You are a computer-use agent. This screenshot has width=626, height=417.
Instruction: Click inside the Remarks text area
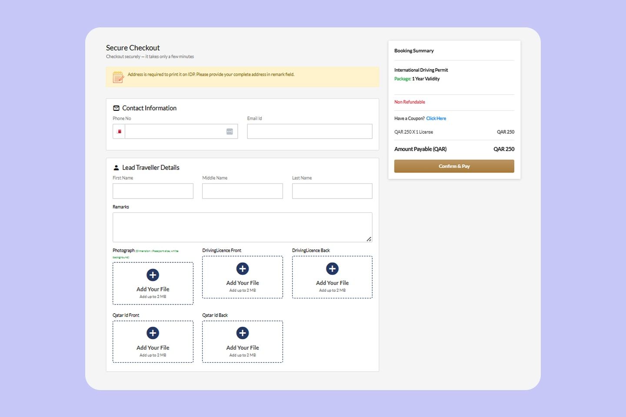[242, 227]
